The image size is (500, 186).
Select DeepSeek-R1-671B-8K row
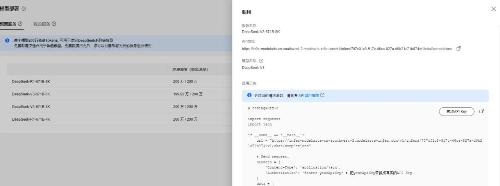(x=120, y=82)
